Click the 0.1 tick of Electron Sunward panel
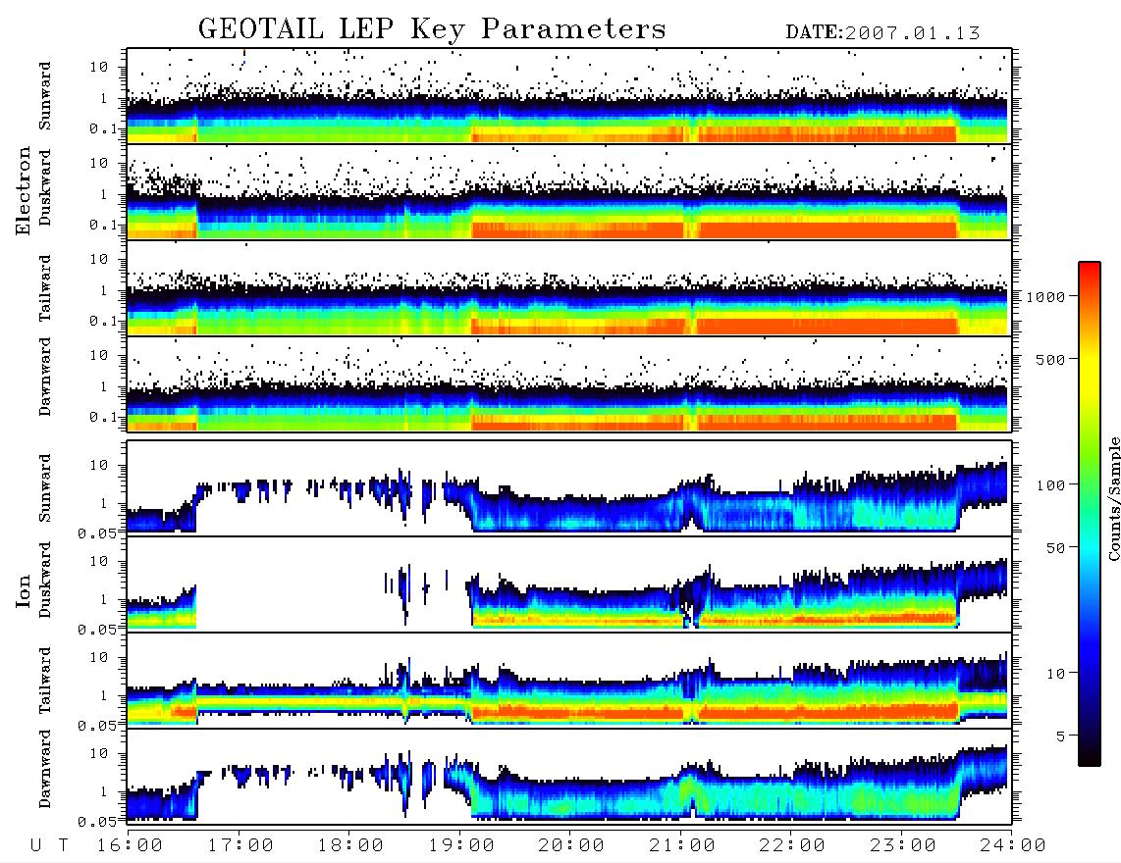Viewport: 1121px width, 863px height. point(102,128)
